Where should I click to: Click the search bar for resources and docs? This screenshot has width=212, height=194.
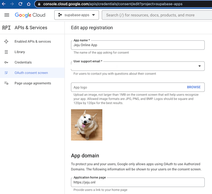[157, 15]
